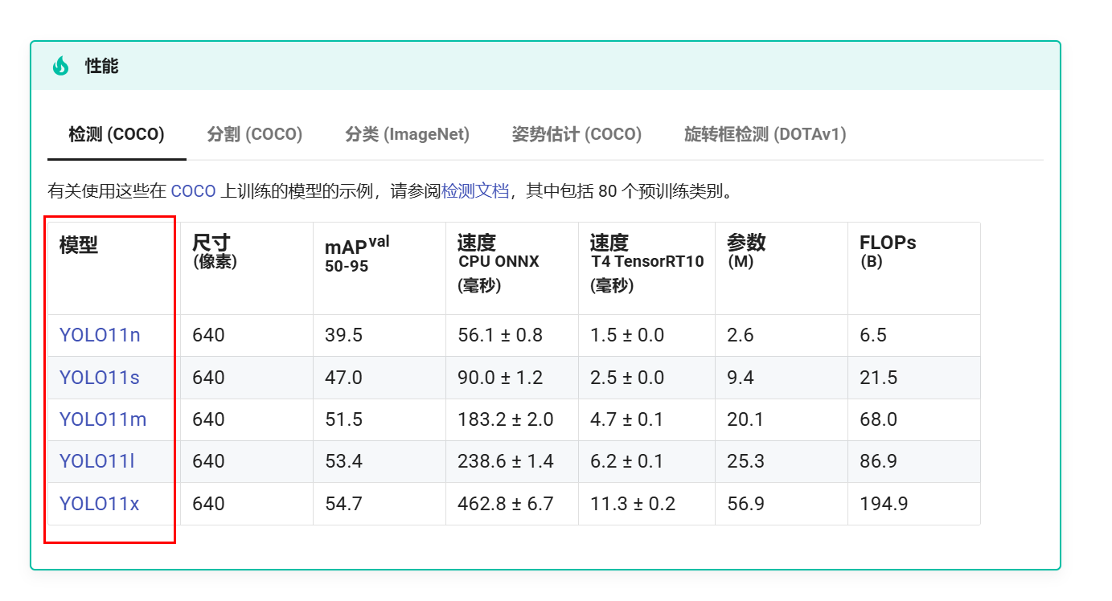This screenshot has height=601, width=1112.
Task: Open the YOLO11x model link
Action: pos(100,504)
